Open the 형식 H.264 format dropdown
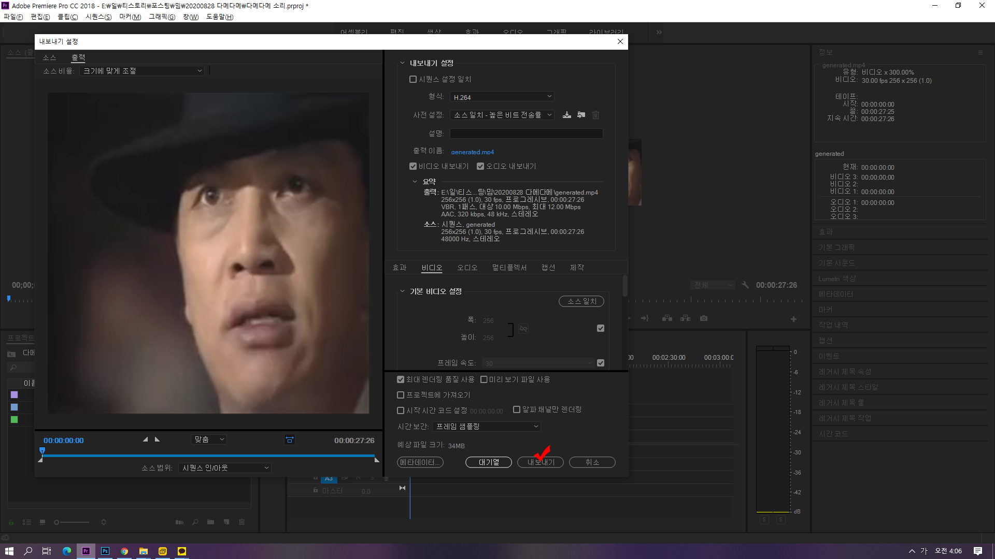Image resolution: width=995 pixels, height=559 pixels. click(502, 97)
